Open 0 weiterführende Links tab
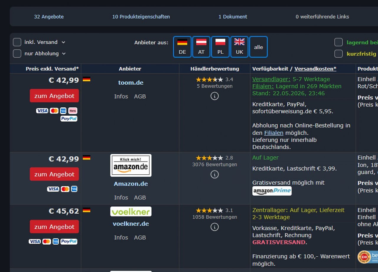The width and height of the screenshot is (378, 272). coord(322,17)
